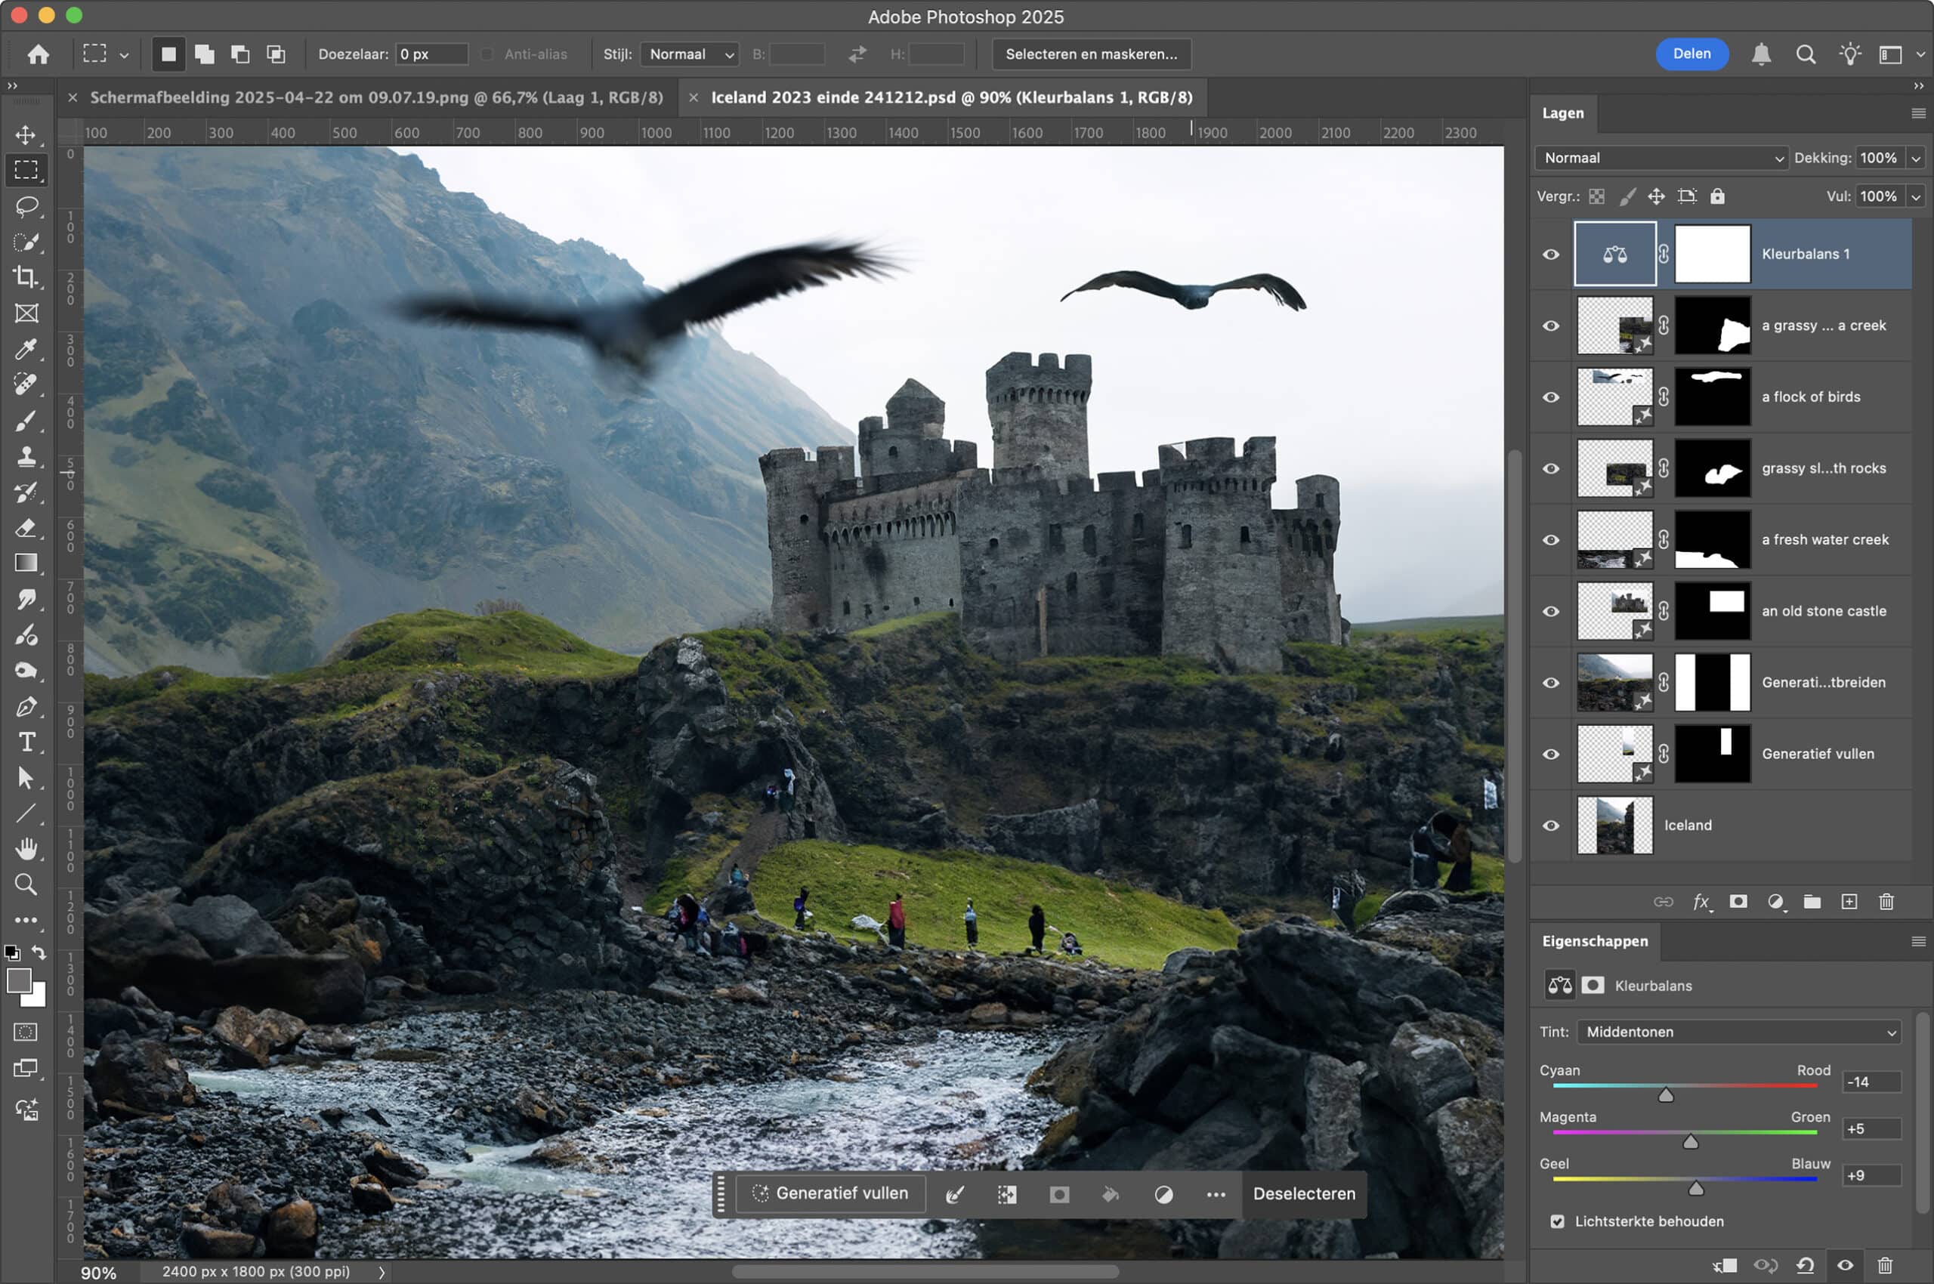
Task: Toggle Lichtsterkte behouden checkbox
Action: click(1557, 1221)
